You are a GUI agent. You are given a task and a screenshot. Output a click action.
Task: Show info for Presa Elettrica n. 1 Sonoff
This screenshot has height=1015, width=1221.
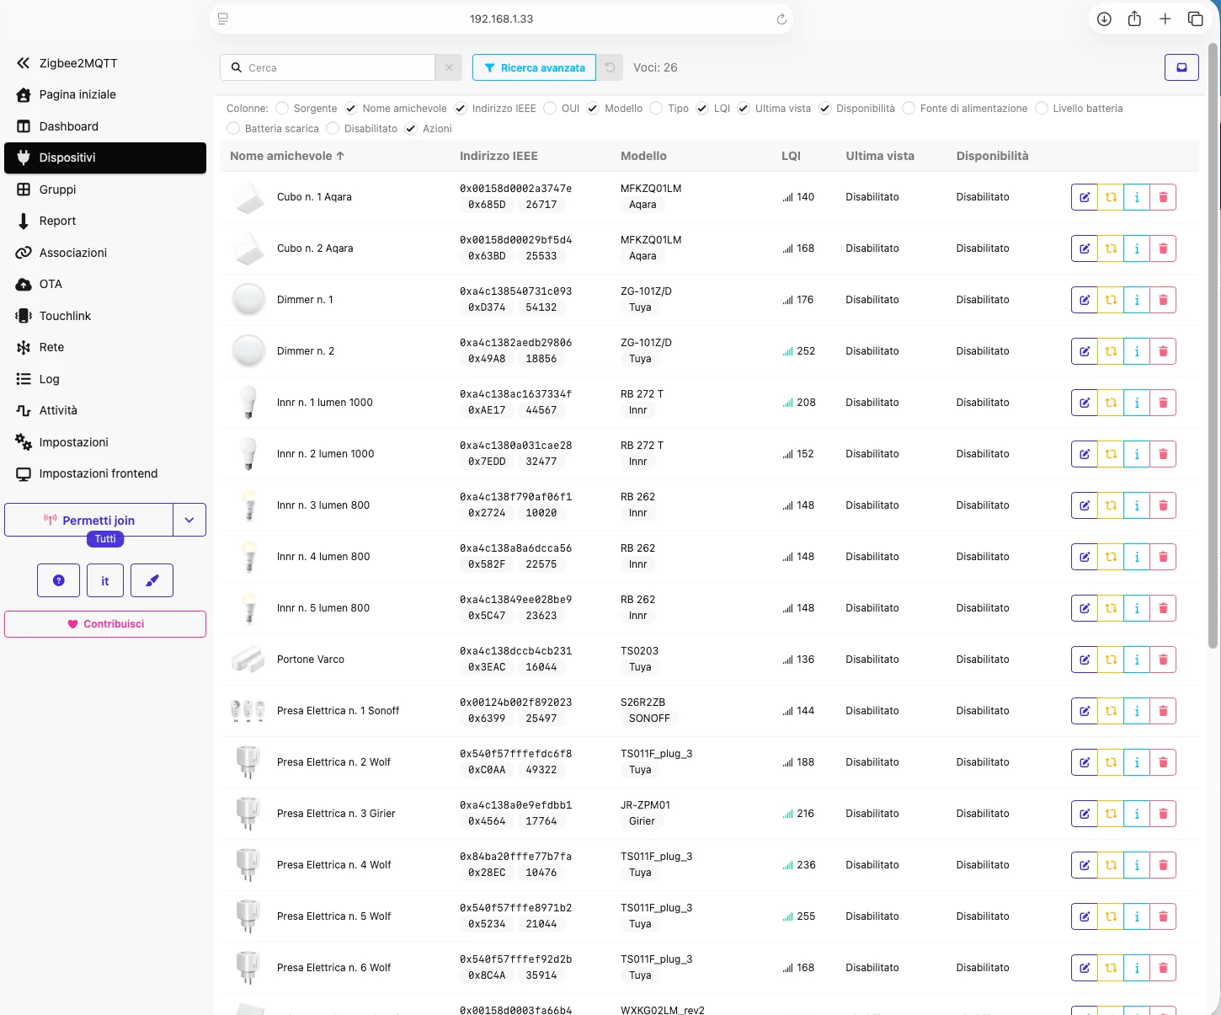coord(1137,711)
